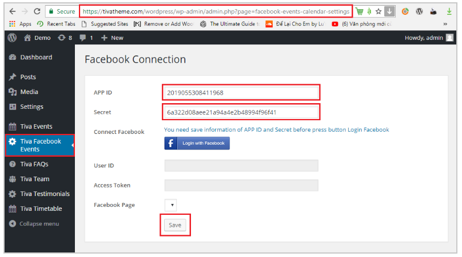Click the Login with Facebook button

point(197,144)
